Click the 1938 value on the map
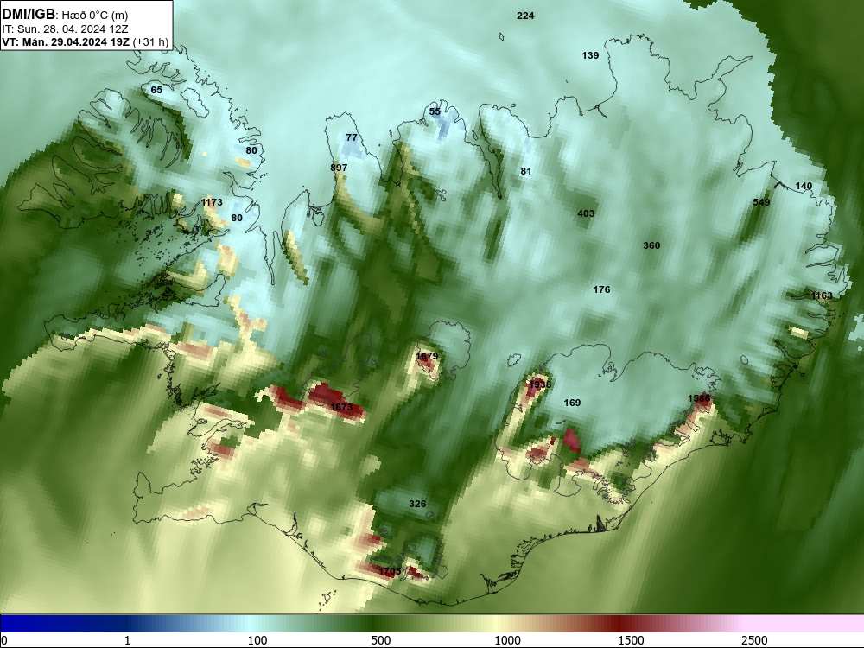The height and width of the screenshot is (648, 864). (540, 384)
